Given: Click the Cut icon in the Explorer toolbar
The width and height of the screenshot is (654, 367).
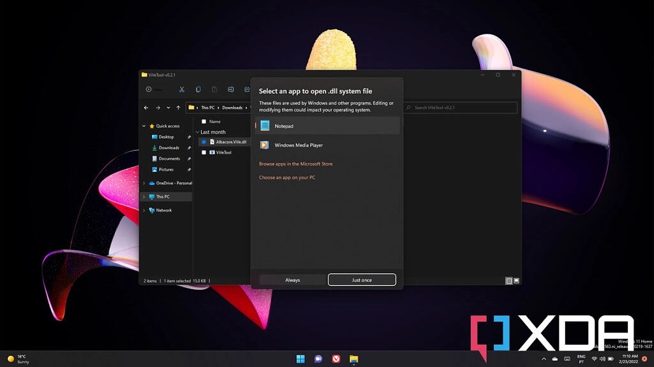Looking at the screenshot, I should (x=181, y=89).
